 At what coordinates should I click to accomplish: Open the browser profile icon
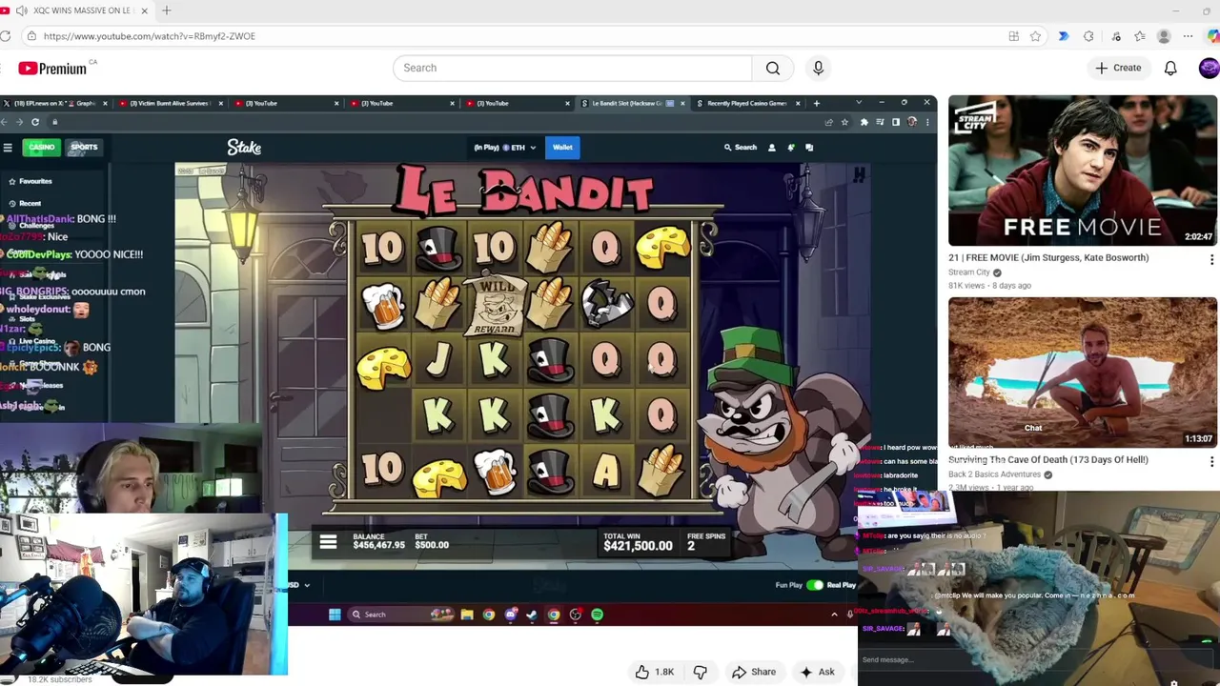[1164, 36]
